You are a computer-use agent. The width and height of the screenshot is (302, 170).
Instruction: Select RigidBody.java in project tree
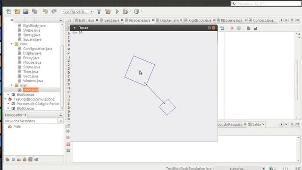(x=34, y=25)
